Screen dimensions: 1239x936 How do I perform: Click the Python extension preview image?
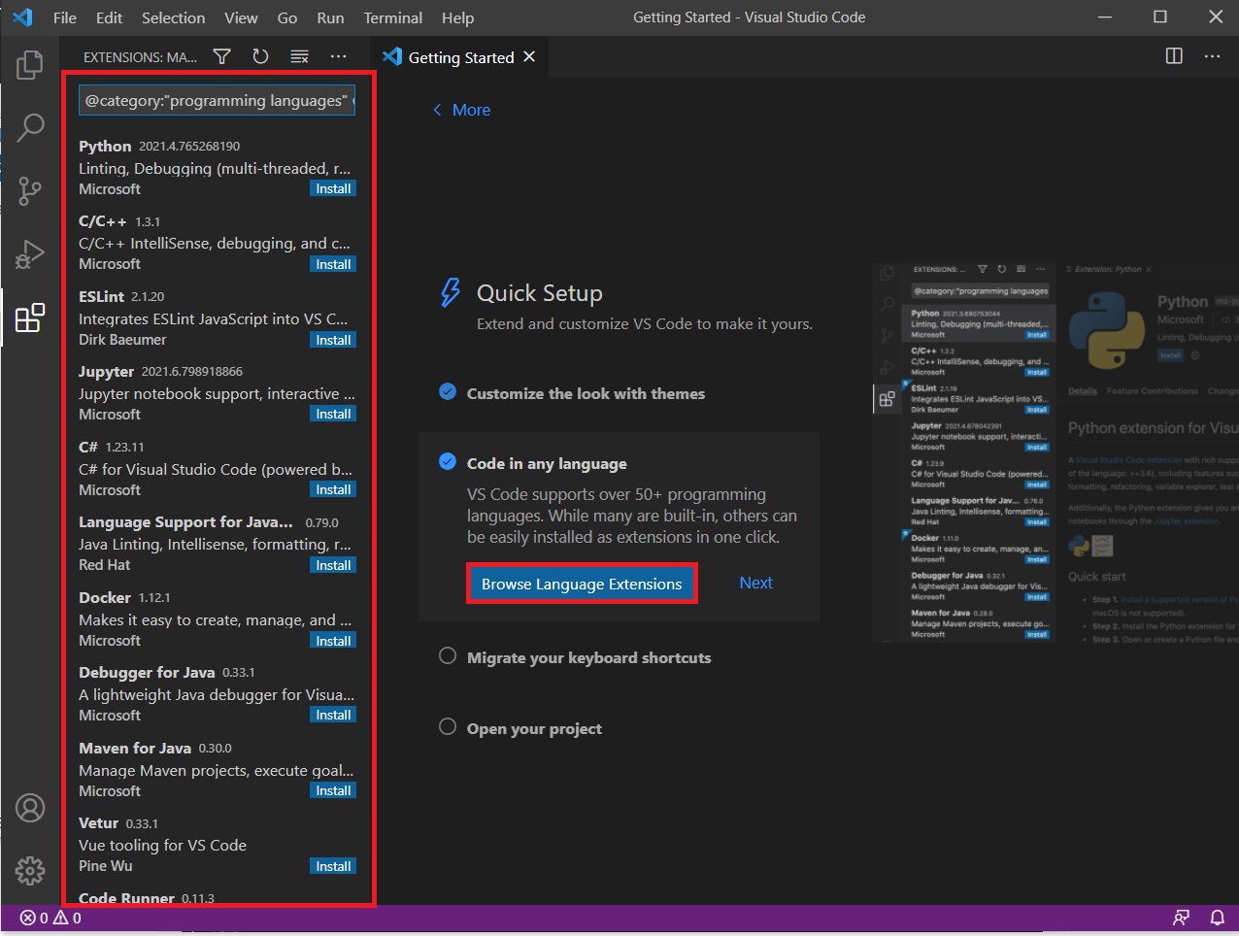point(1055,452)
